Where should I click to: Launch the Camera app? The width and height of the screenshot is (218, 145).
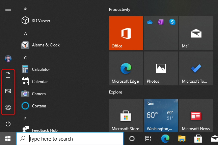(38, 94)
